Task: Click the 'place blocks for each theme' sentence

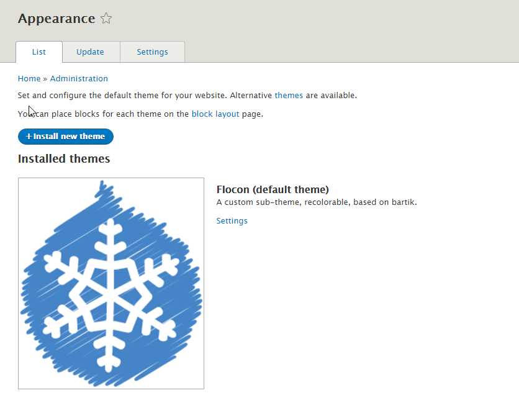Action: pyautogui.click(x=140, y=114)
